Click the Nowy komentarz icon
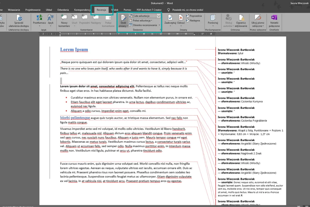The height and width of the screenshot is (207, 310). point(64,18)
